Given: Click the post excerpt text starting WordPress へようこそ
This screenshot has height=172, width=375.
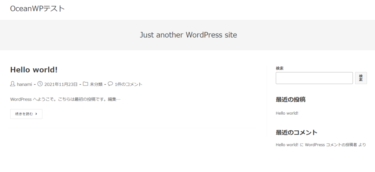Looking at the screenshot, I should click(x=65, y=99).
